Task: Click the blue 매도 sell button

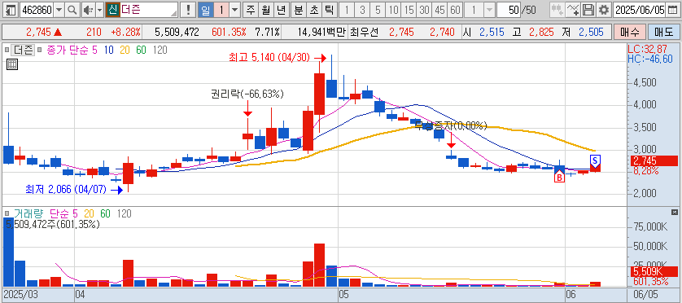Action: point(663,32)
